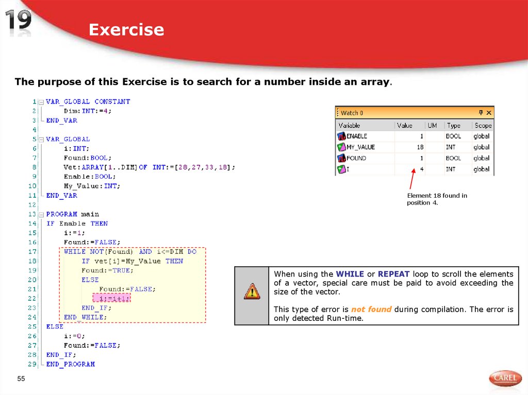Collapse the VAR_GLOBAL CONSTANT block
The width and height of the screenshot is (528, 395).
(41, 101)
